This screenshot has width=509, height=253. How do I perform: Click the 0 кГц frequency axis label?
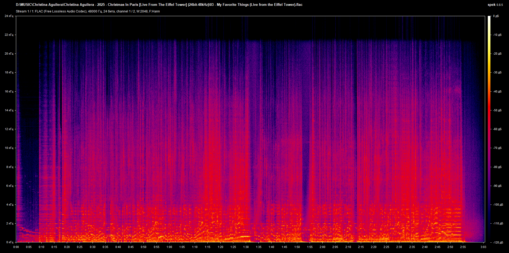coord(10,242)
